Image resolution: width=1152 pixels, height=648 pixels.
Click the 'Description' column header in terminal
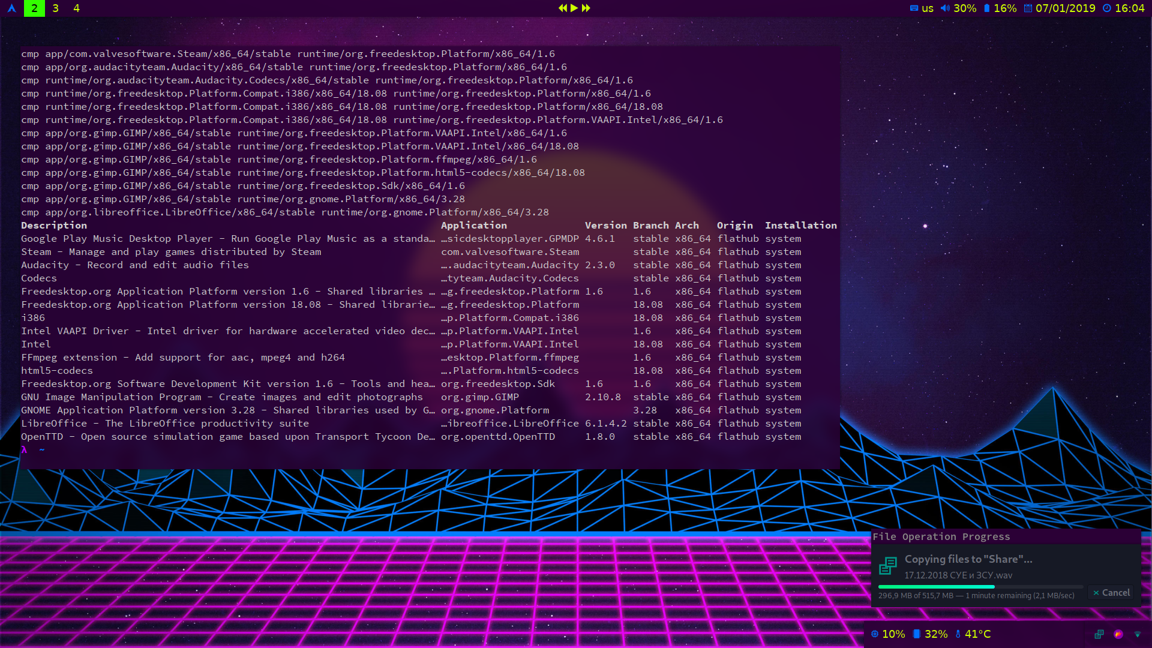click(54, 226)
